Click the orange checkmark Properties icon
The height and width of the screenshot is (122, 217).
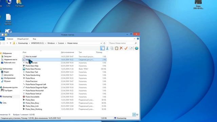126,48
